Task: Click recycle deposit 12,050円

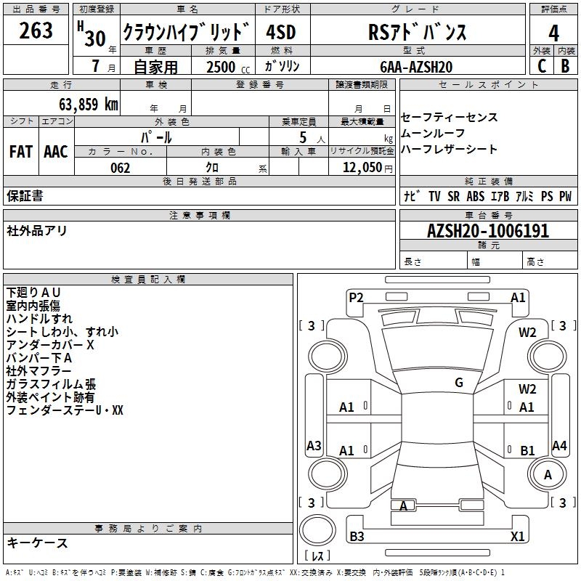Action: [x=367, y=168]
